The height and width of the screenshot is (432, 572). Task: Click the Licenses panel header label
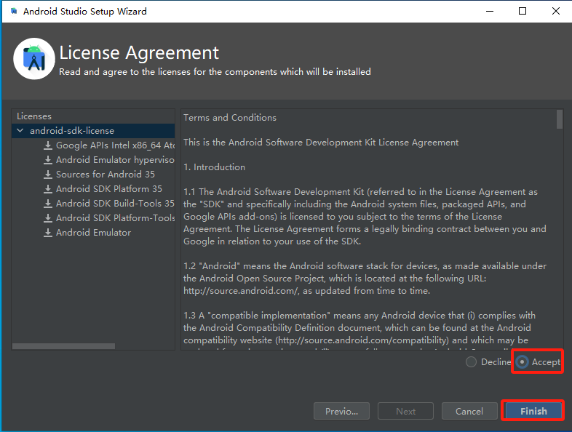pos(34,116)
